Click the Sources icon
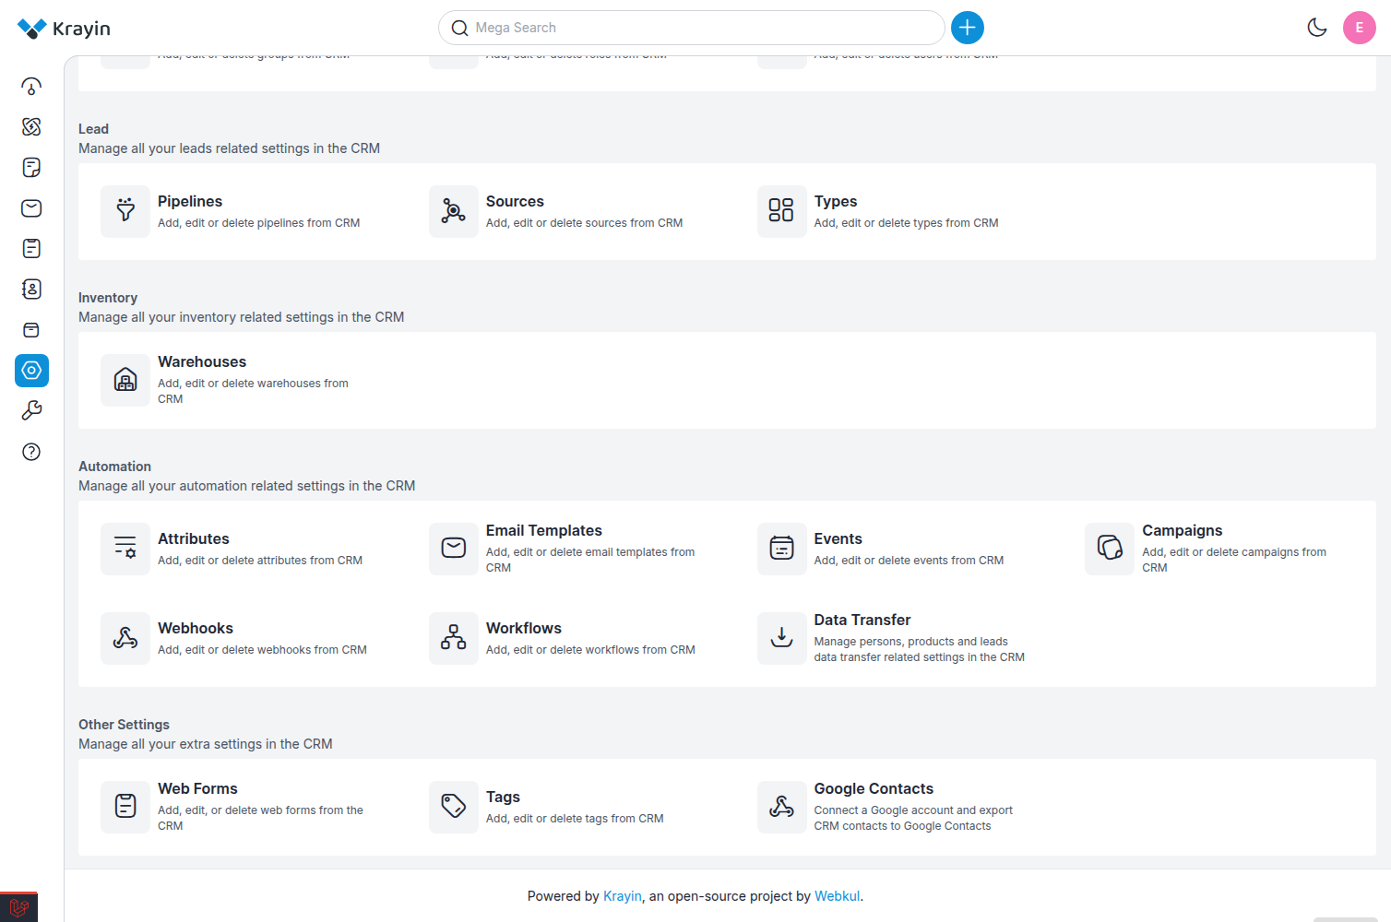This screenshot has width=1391, height=922. tap(454, 212)
